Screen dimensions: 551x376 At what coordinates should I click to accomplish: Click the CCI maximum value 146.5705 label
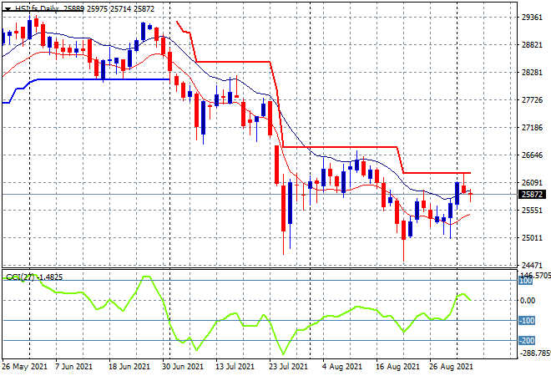click(x=535, y=274)
